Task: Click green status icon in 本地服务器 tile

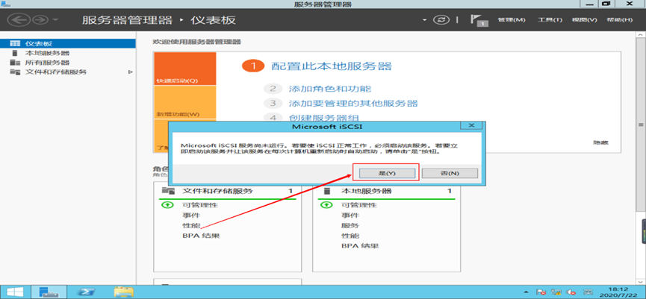Action: tap(326, 205)
